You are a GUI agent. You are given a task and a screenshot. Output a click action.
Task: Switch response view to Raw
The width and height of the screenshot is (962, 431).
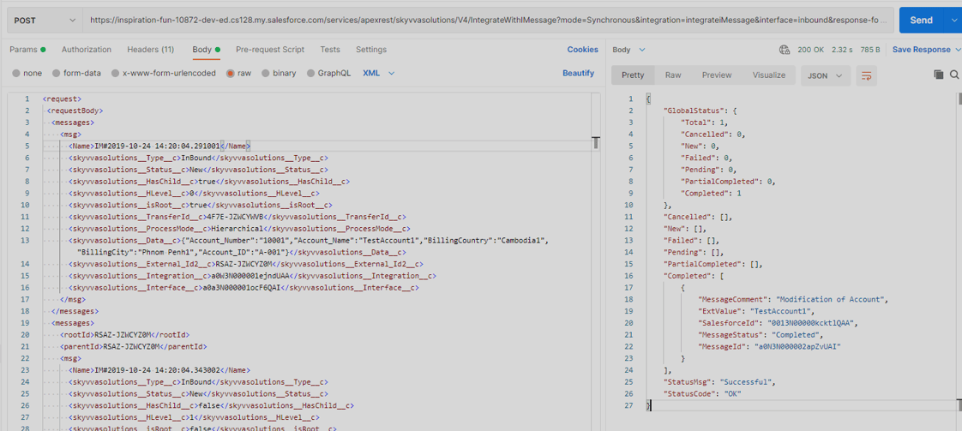pyautogui.click(x=673, y=75)
